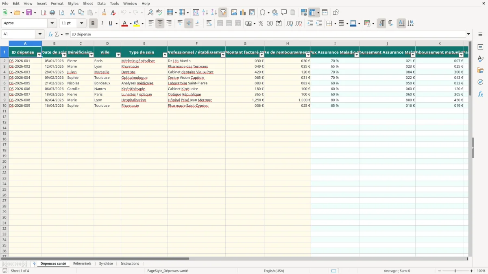Image resolution: width=488 pixels, height=274 pixels.
Task: Toggle Align Left
Action: coord(151,24)
